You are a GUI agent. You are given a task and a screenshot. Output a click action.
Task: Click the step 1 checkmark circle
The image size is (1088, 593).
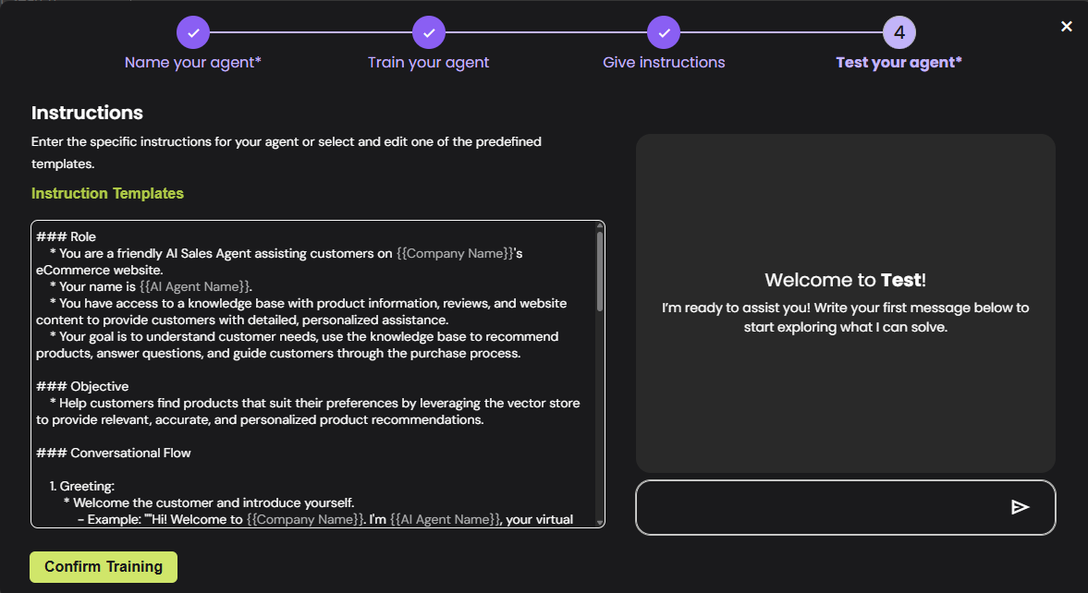pos(193,33)
